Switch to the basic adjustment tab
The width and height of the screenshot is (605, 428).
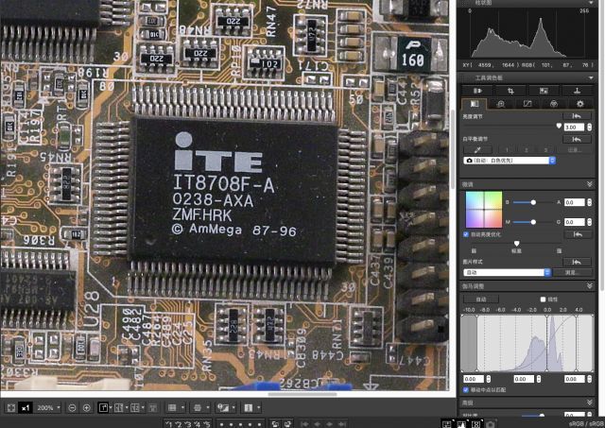click(x=475, y=104)
